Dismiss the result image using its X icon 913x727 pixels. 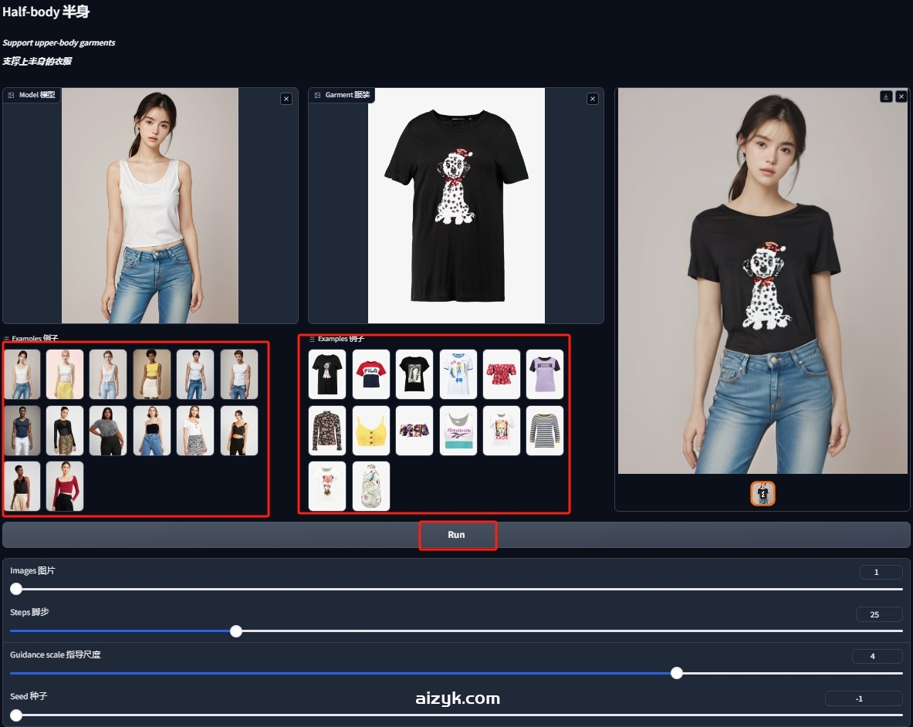(x=901, y=96)
